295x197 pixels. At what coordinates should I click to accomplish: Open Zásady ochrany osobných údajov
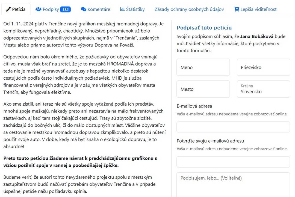tap(189, 9)
